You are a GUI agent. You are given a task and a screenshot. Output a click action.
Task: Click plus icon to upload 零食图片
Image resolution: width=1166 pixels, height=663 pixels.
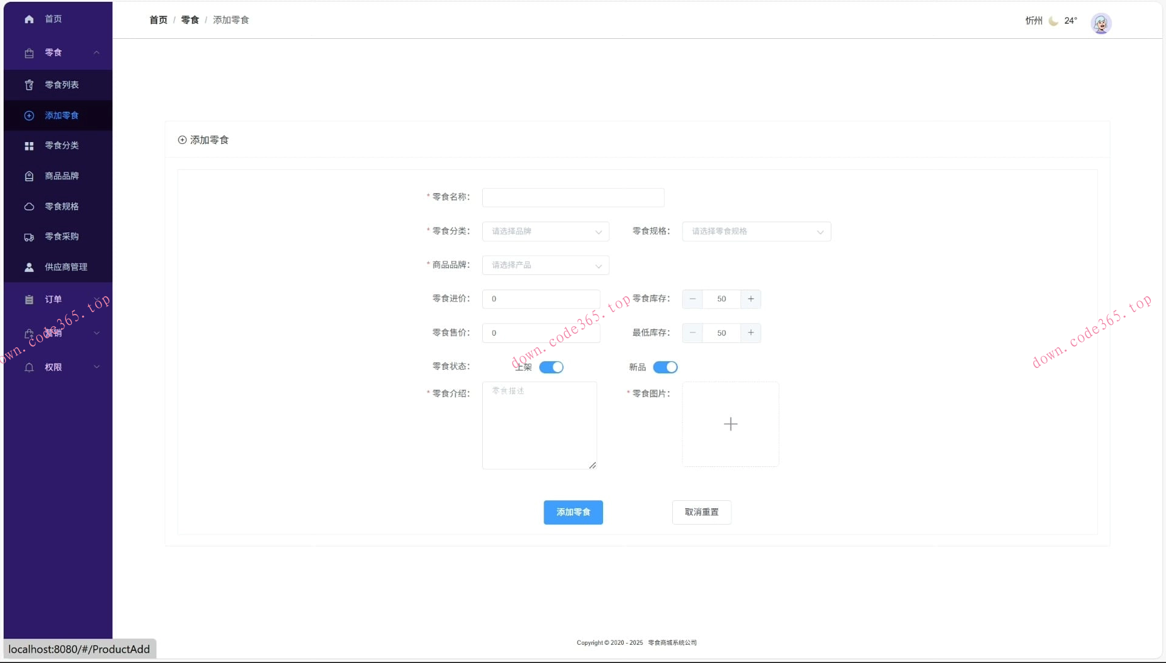tap(730, 424)
